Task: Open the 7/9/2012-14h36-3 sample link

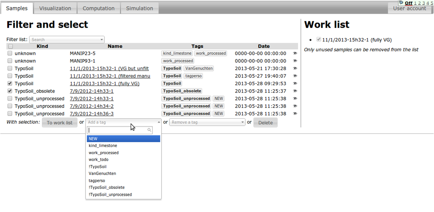Action: pyautogui.click(x=92, y=114)
